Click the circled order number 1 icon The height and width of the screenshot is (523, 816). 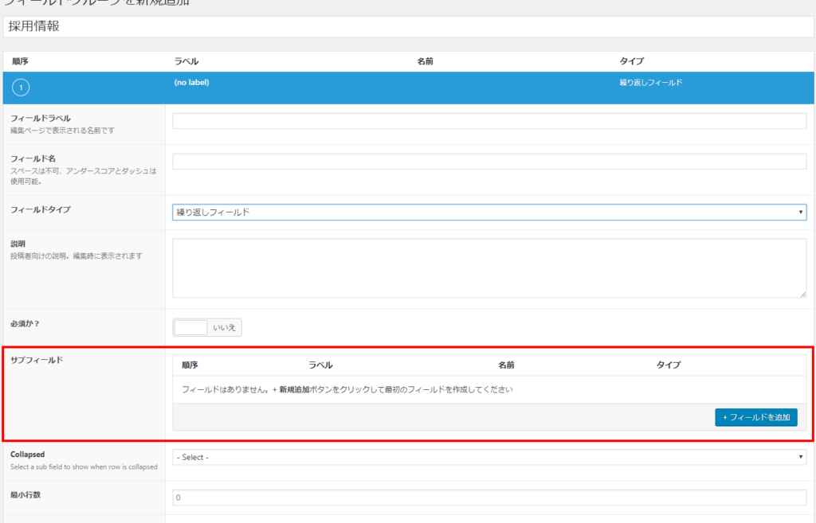tap(21, 87)
